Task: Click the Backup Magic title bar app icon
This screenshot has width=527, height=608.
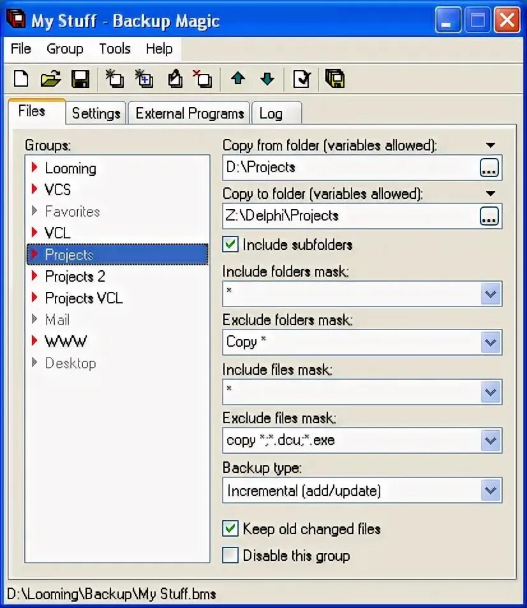Action: click(16, 20)
